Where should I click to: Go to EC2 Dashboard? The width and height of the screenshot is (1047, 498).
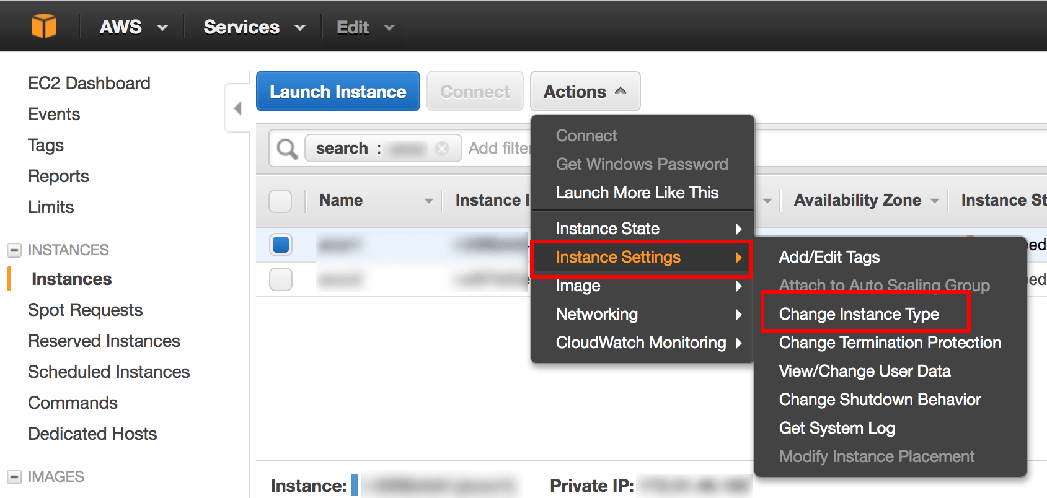[x=89, y=84]
